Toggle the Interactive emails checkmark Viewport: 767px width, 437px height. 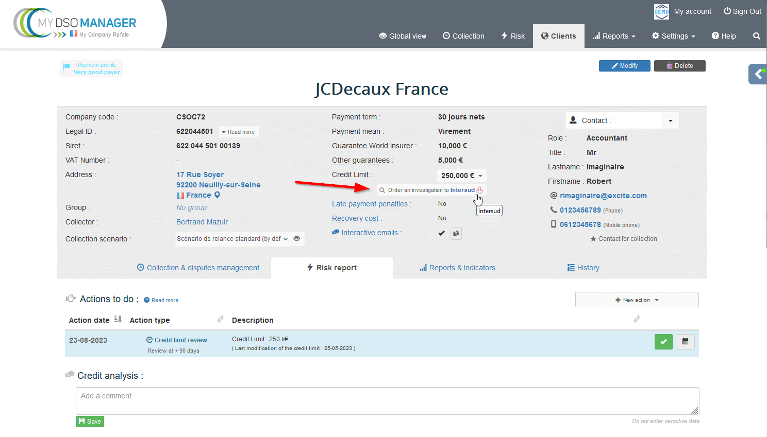point(442,233)
